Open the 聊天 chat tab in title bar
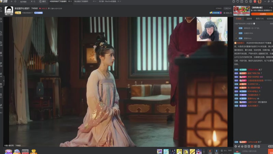This screenshot has height=154, width=273. pyautogui.click(x=43, y=1)
